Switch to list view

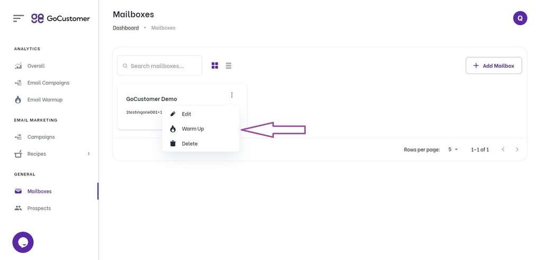click(229, 66)
